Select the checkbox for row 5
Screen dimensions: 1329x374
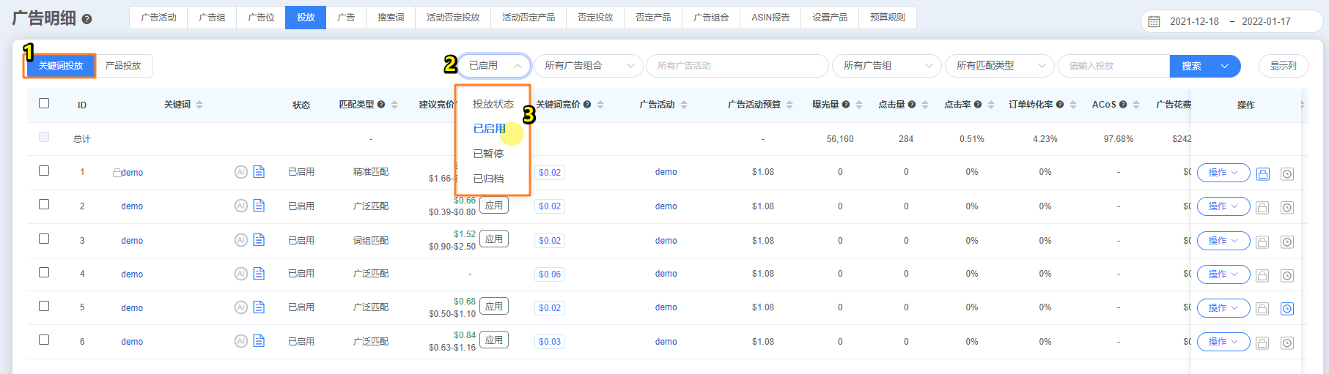click(44, 306)
